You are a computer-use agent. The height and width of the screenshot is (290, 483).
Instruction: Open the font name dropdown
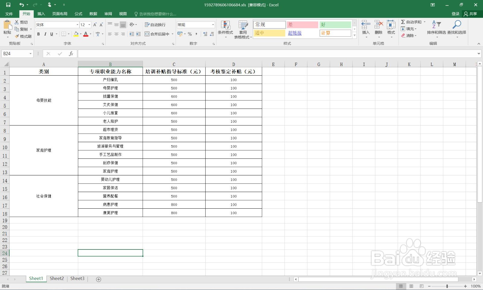click(77, 25)
